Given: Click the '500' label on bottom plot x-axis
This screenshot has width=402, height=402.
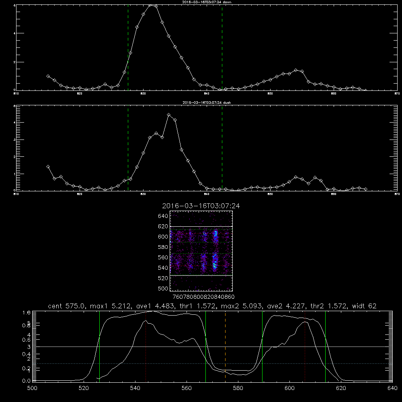Looking at the screenshot, I should [x=32, y=388].
